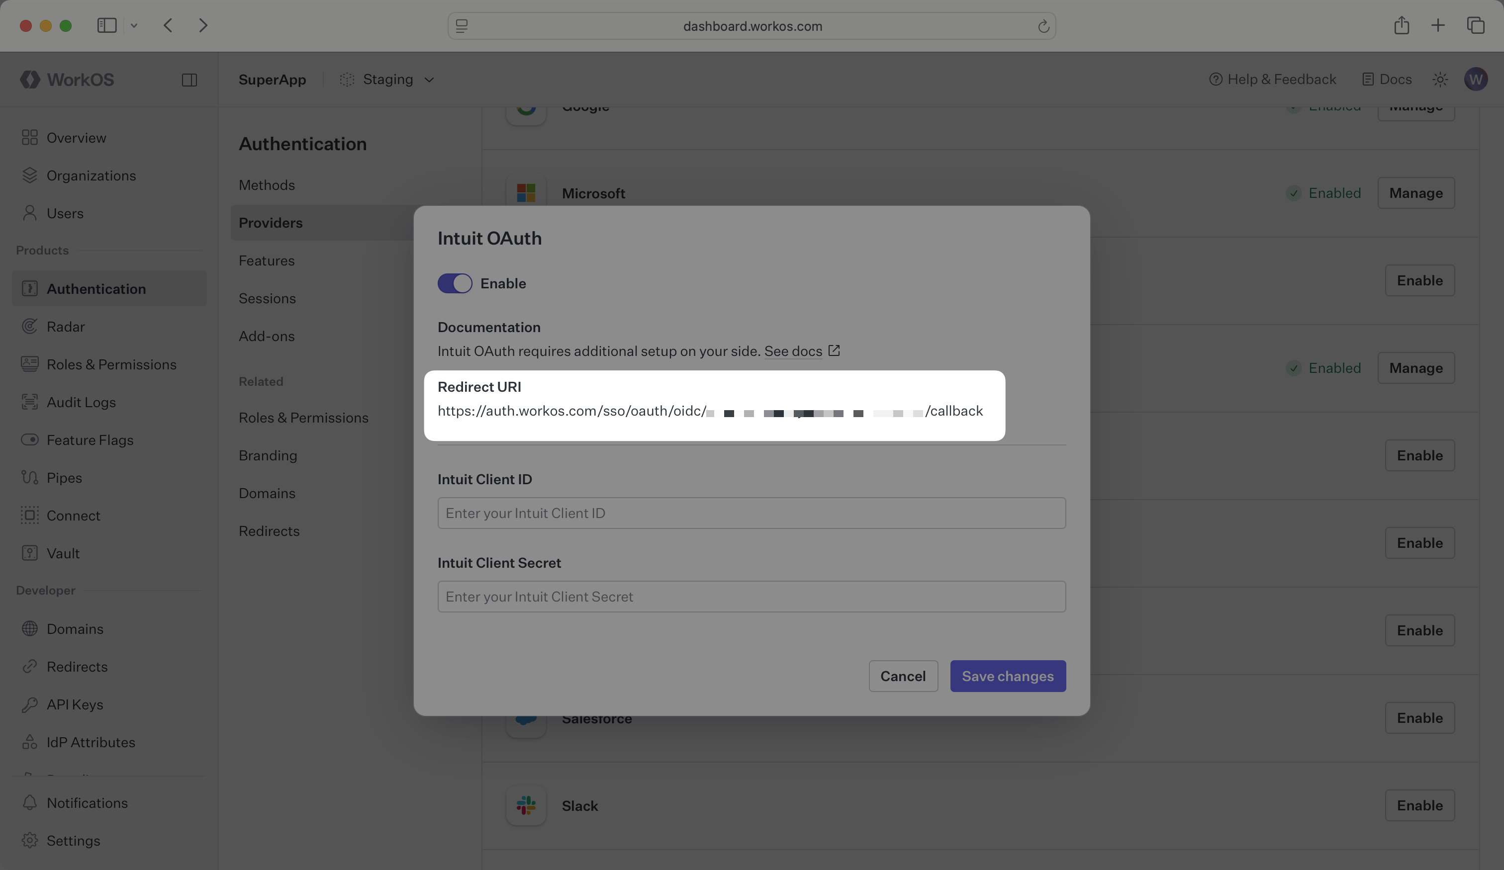Disable the Intuit OAuth Enable toggle
Image resolution: width=1504 pixels, height=870 pixels.
(454, 283)
